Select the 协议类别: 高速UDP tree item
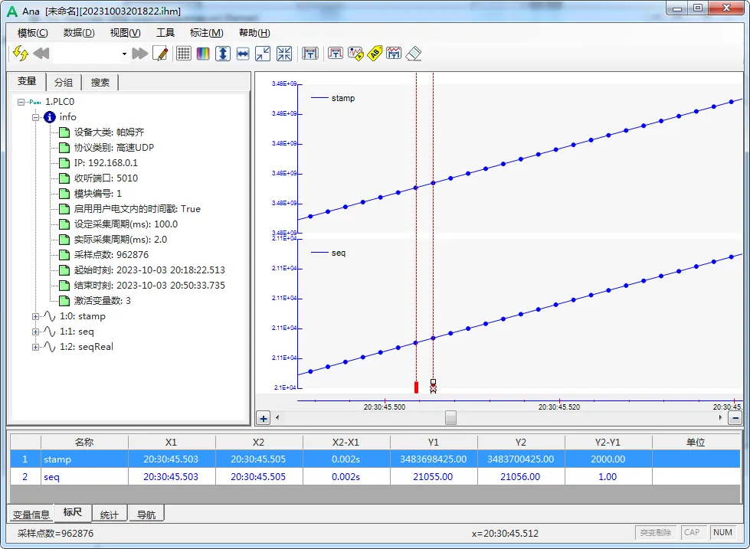This screenshot has width=750, height=549. (114, 148)
